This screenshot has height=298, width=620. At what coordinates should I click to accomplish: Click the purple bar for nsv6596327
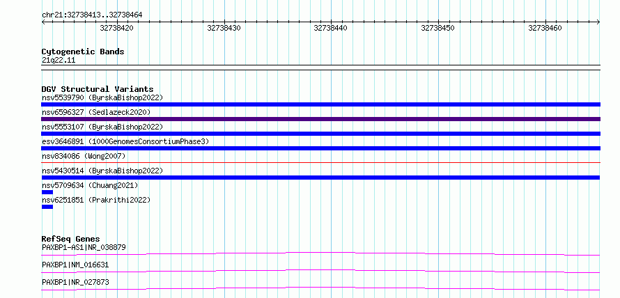click(x=320, y=119)
